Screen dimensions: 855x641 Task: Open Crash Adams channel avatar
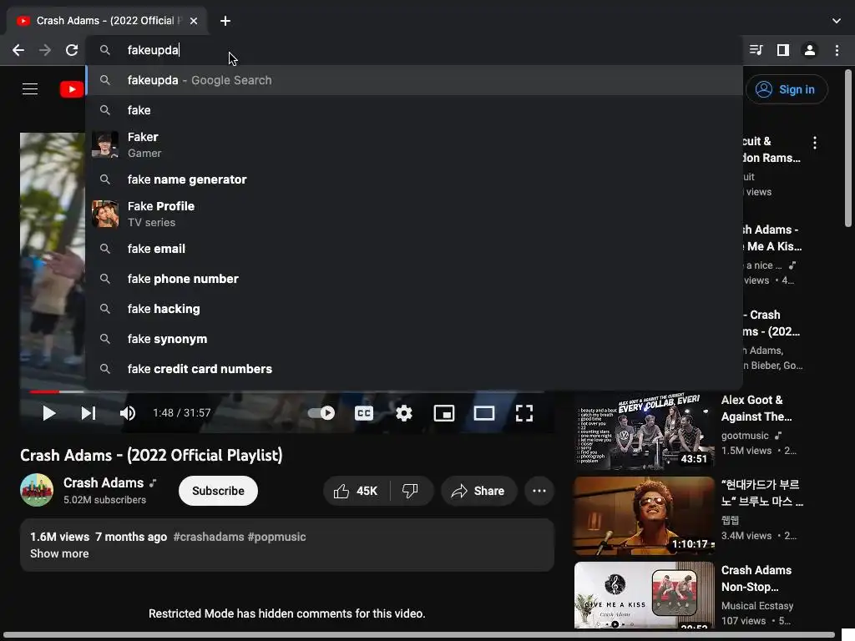click(x=37, y=490)
